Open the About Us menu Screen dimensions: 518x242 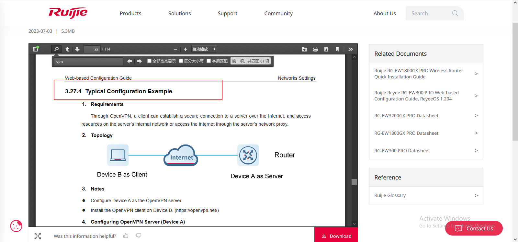click(385, 13)
